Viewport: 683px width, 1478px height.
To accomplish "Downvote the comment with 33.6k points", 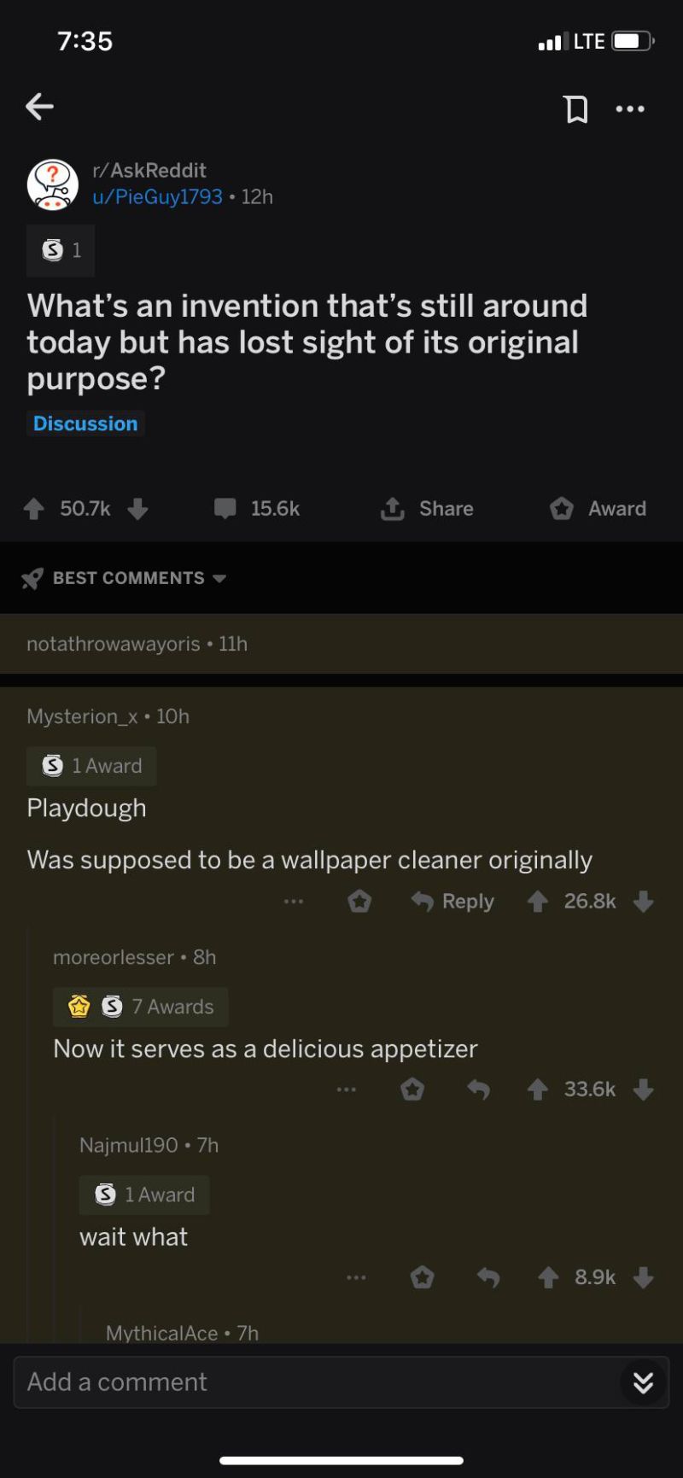I will (x=644, y=1090).
